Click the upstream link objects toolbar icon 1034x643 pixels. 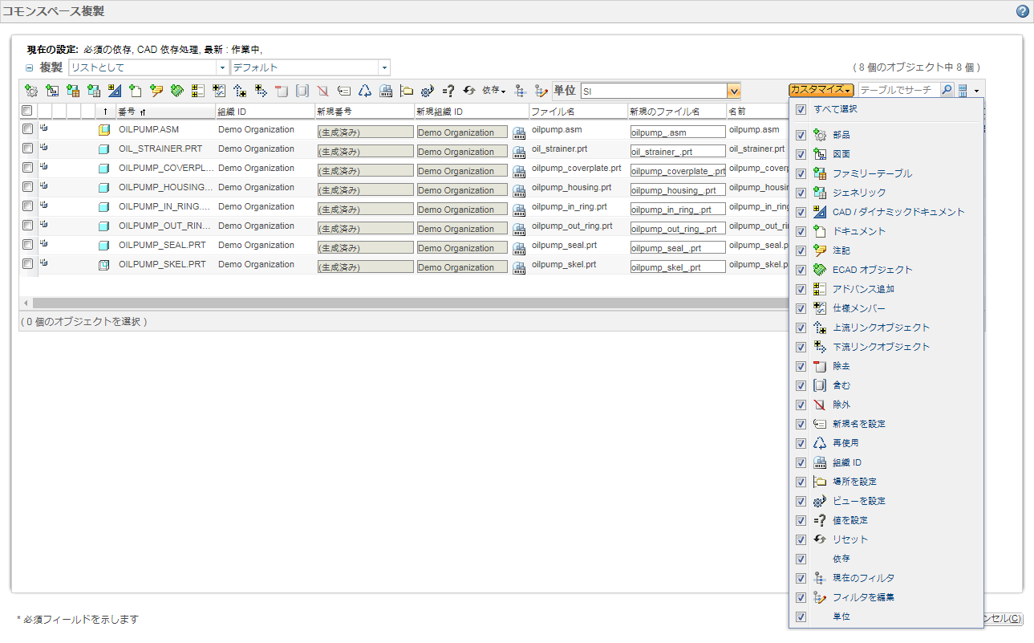pyautogui.click(x=240, y=91)
